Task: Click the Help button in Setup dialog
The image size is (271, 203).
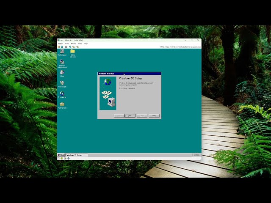Action: tap(154, 115)
